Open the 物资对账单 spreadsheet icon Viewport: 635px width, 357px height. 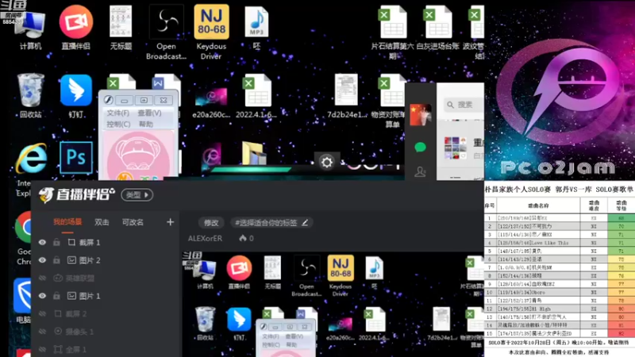tap(391, 102)
